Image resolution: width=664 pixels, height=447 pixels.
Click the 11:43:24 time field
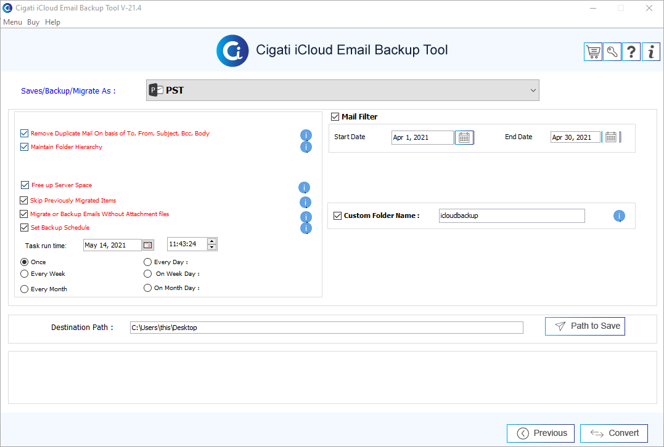click(x=187, y=244)
